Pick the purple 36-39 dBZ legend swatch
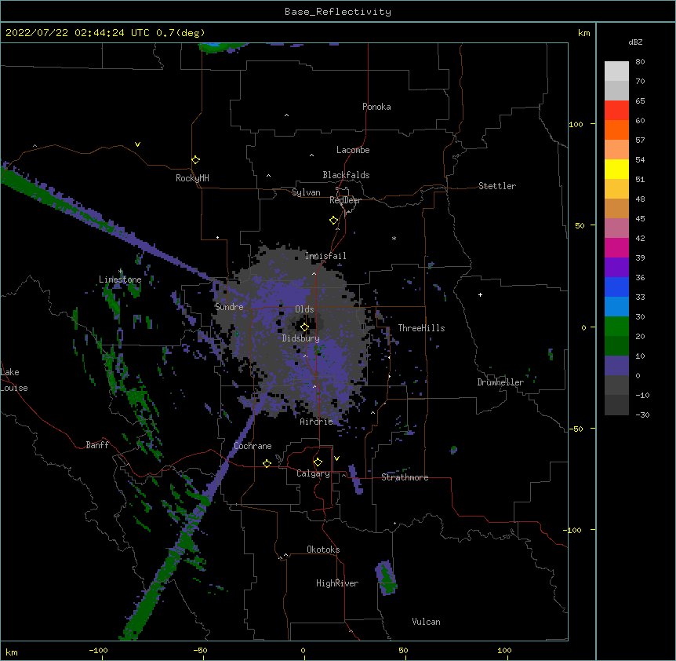 tap(616, 267)
